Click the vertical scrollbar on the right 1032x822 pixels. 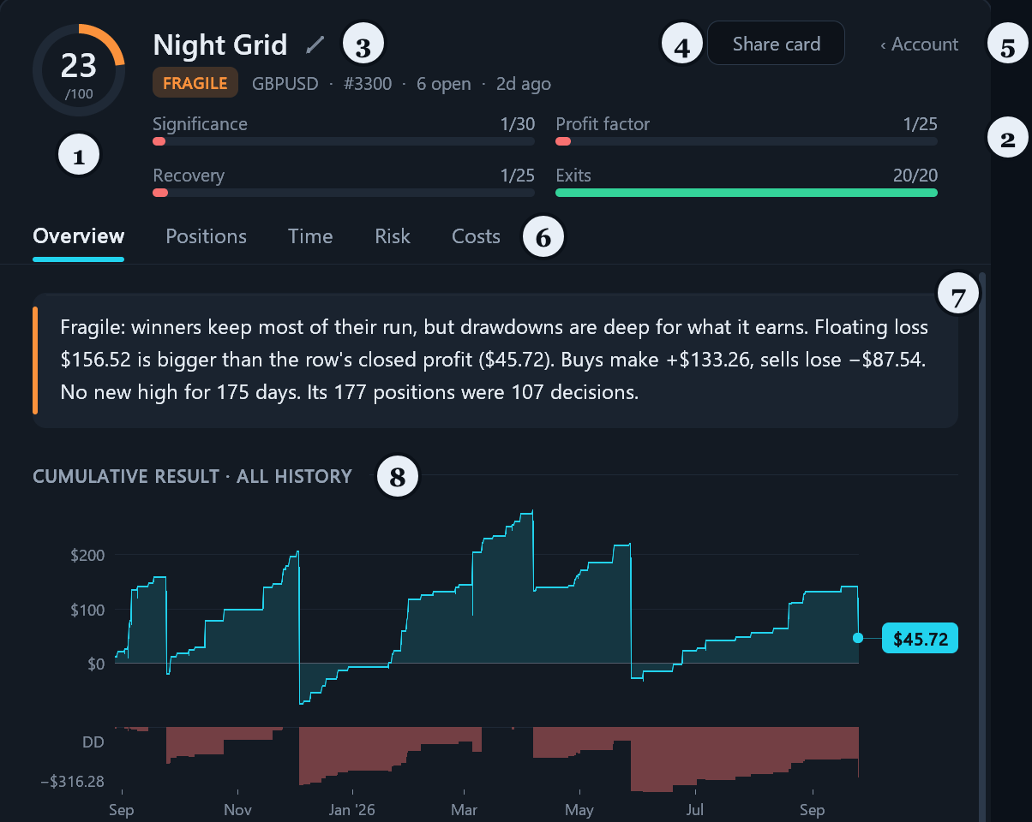(x=982, y=547)
